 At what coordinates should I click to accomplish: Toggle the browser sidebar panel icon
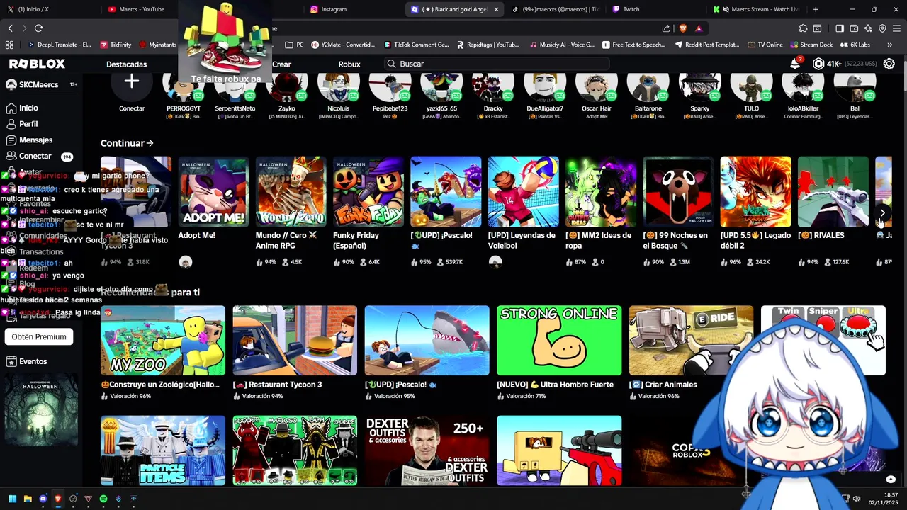pos(840,28)
